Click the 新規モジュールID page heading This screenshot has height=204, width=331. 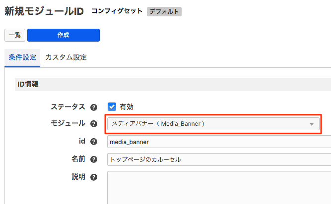44,11
